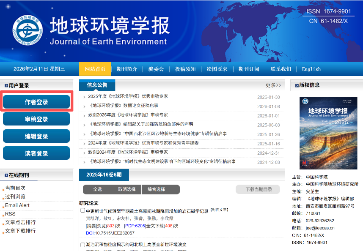Screen dimensions: 363x251
Task: Open the RSS feed link
Action: [x=10, y=214]
